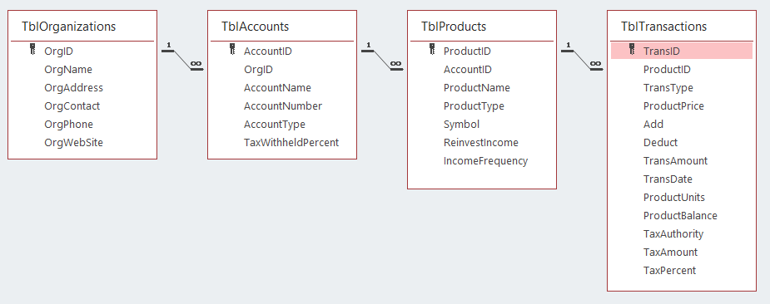Screen dimensions: 770x304
Task: Click the primary key icon beside TransID
Action: click(x=632, y=49)
